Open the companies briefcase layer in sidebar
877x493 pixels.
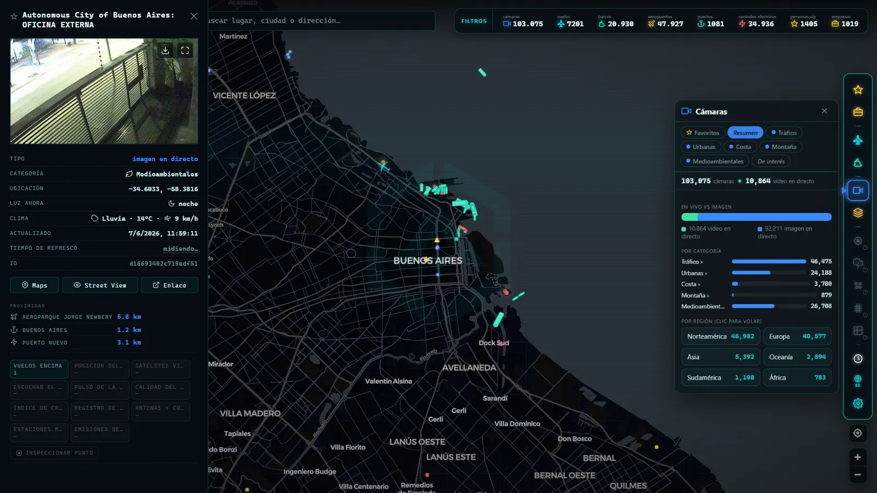pyautogui.click(x=858, y=112)
